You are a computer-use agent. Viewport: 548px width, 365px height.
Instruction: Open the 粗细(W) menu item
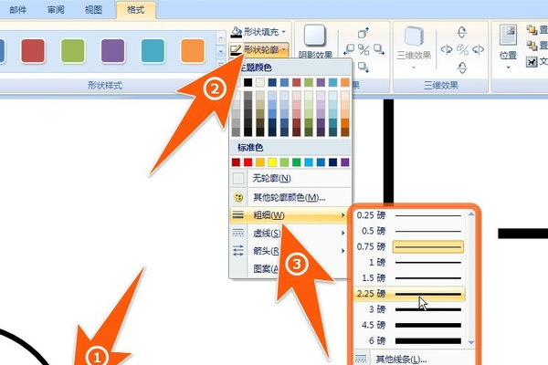290,215
